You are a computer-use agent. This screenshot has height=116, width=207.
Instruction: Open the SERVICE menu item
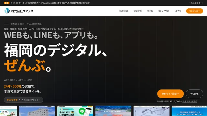point(124,11)
